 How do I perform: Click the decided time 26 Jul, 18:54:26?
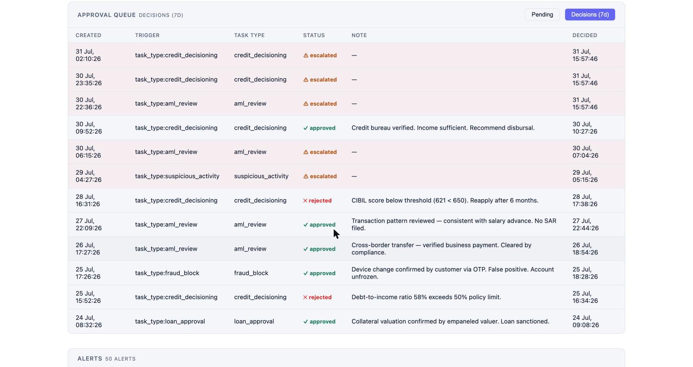585,249
